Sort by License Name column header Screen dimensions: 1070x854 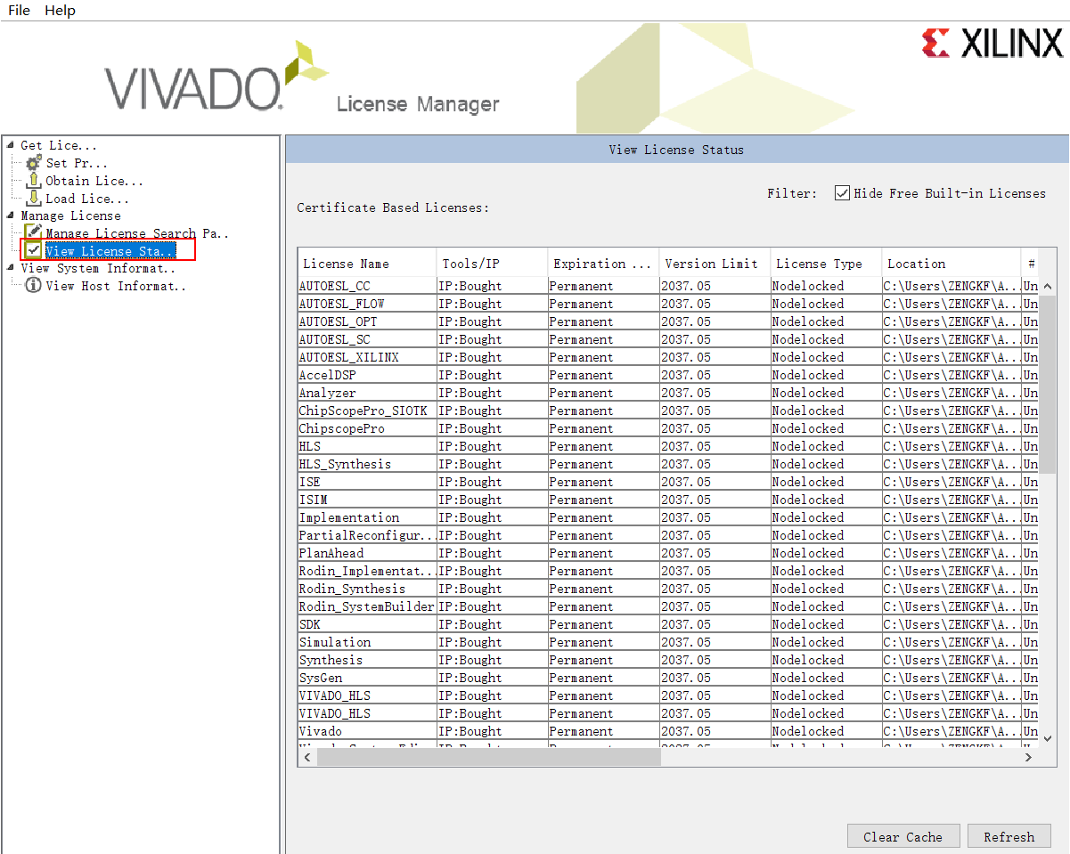tap(367, 264)
